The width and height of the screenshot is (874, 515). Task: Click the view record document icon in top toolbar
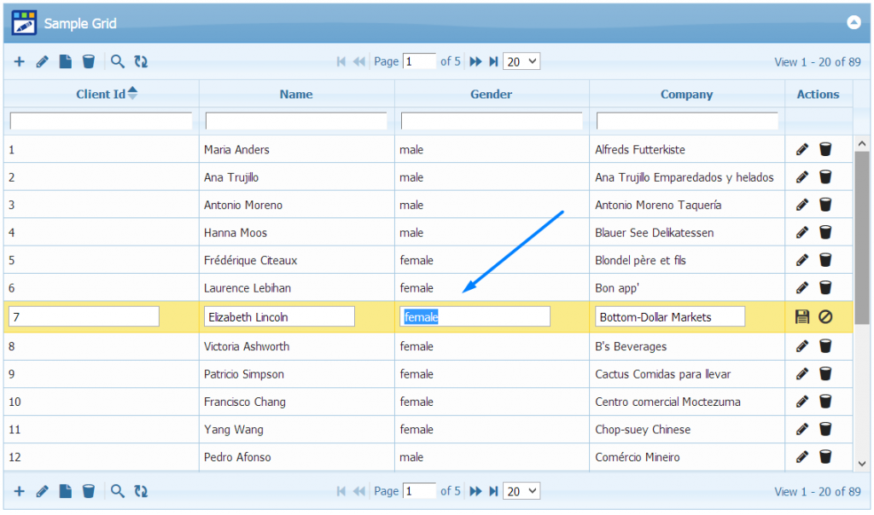[x=65, y=61]
